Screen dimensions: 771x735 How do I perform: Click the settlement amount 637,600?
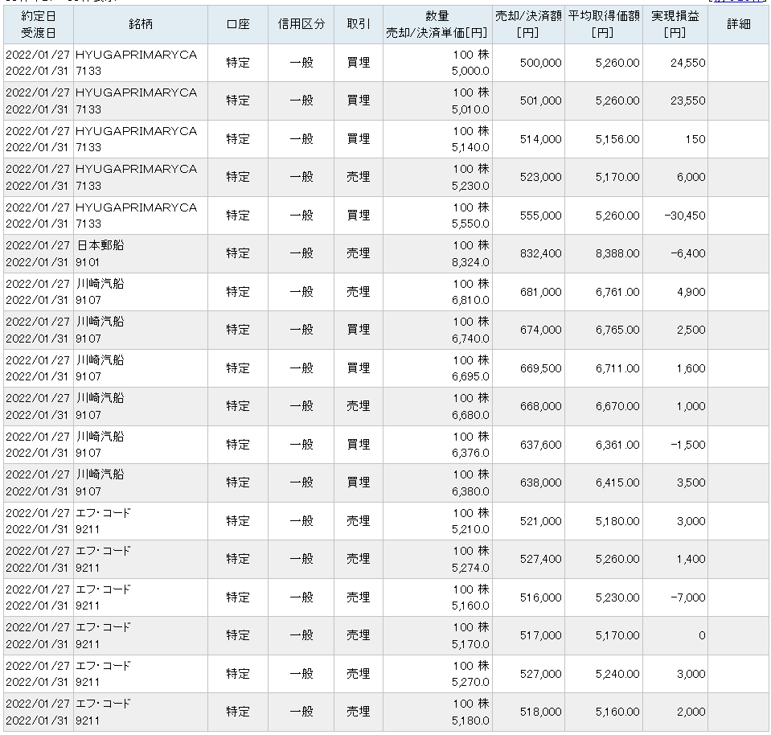pos(540,444)
